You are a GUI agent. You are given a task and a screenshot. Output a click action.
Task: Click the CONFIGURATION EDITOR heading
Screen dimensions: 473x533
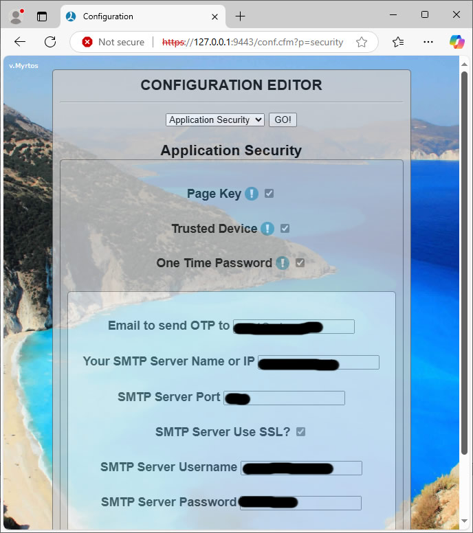[x=232, y=85]
